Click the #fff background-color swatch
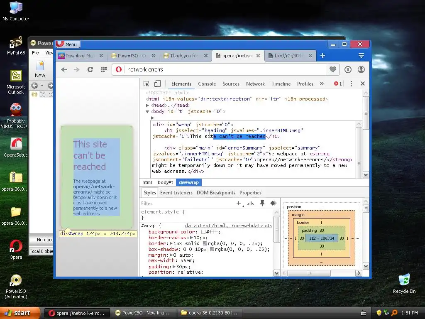425x319 pixels. [x=203, y=232]
